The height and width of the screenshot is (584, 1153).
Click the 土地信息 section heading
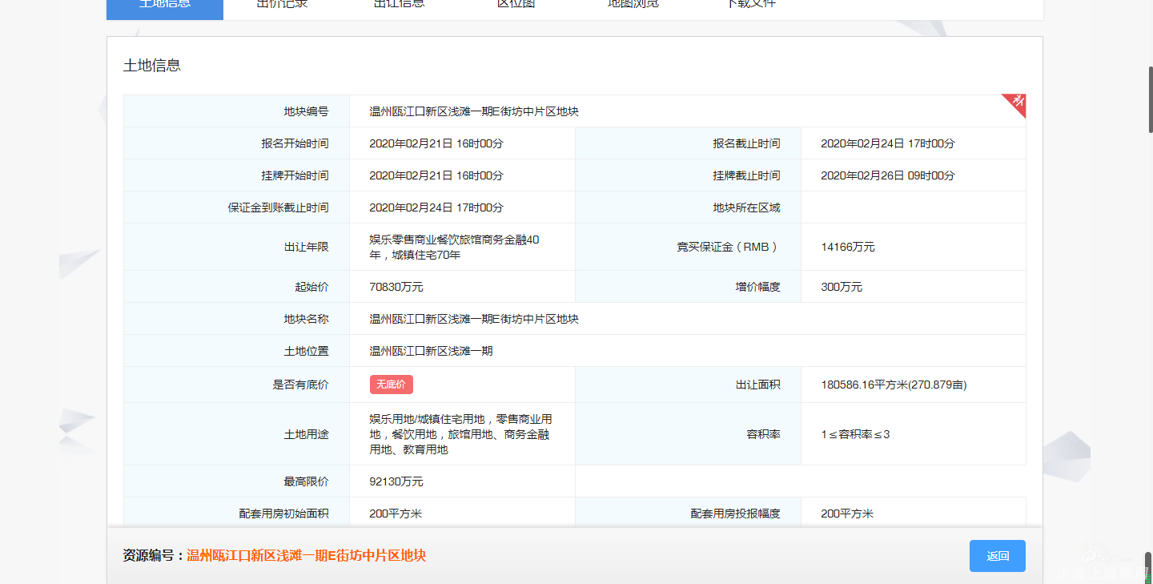point(152,66)
